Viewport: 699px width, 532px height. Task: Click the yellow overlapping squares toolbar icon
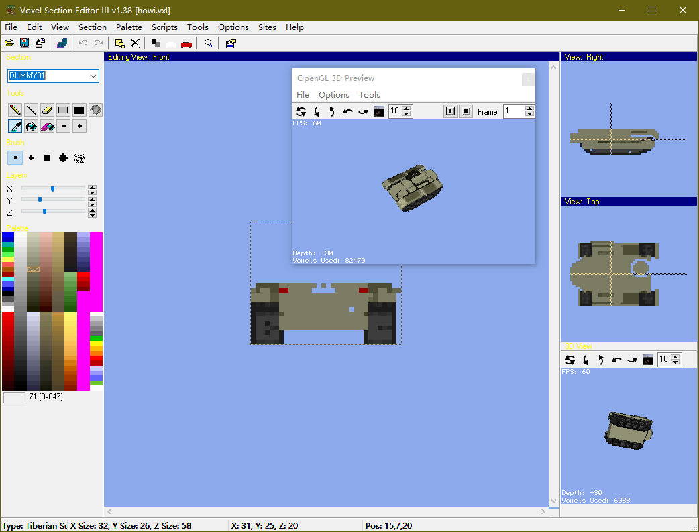point(119,43)
